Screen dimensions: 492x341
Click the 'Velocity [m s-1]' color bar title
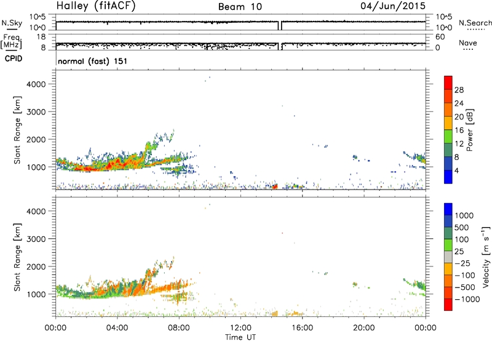tap(486, 257)
